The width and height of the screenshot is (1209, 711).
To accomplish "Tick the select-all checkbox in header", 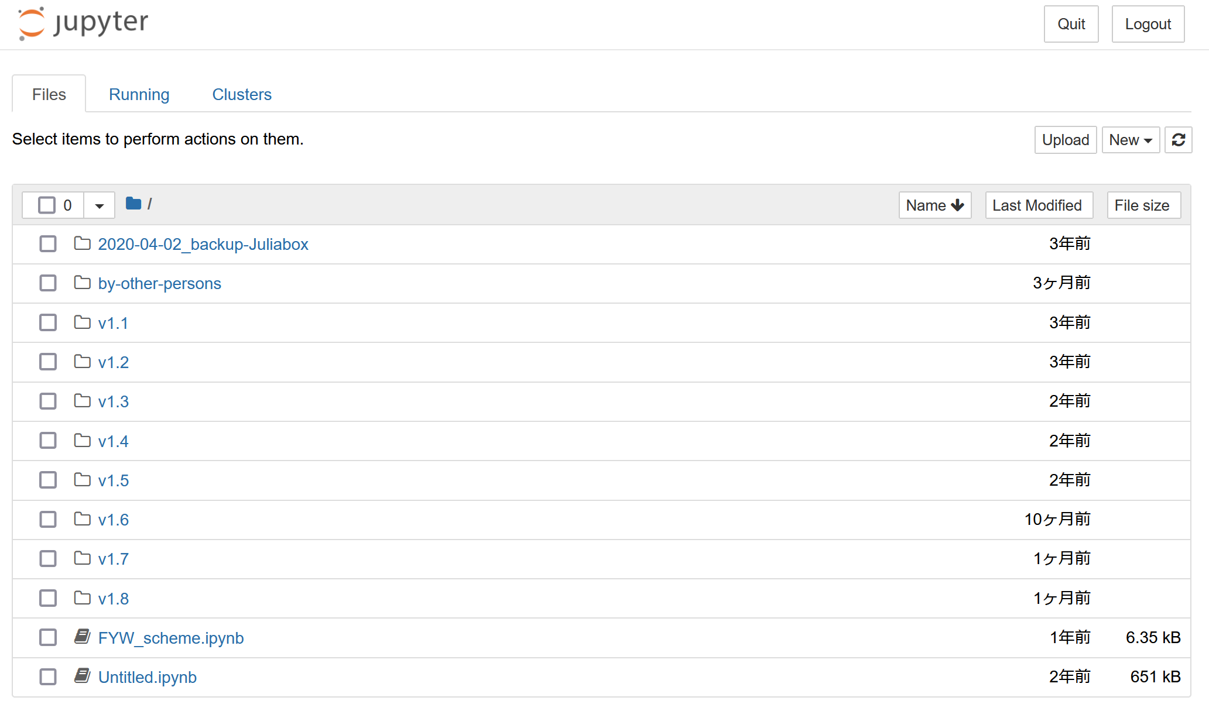I will [x=47, y=205].
